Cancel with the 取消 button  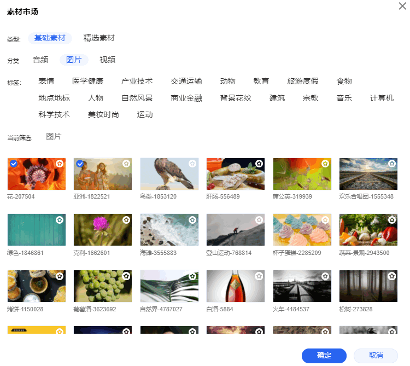pyautogui.click(x=376, y=356)
